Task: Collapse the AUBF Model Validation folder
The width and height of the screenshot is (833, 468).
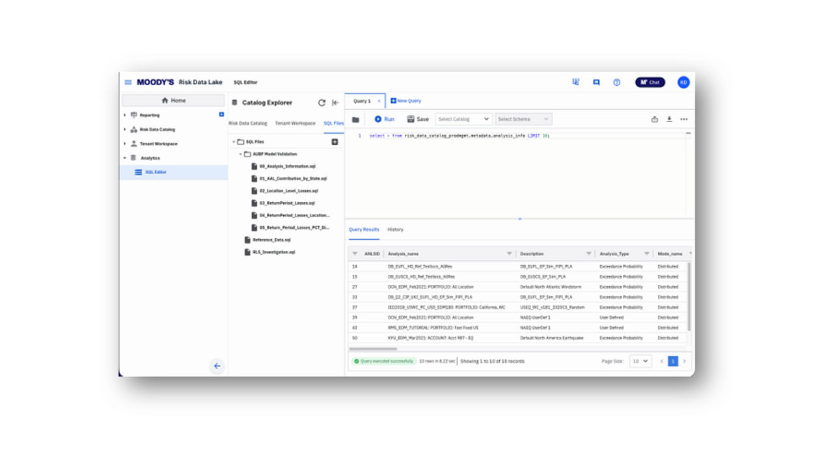Action: pyautogui.click(x=240, y=154)
